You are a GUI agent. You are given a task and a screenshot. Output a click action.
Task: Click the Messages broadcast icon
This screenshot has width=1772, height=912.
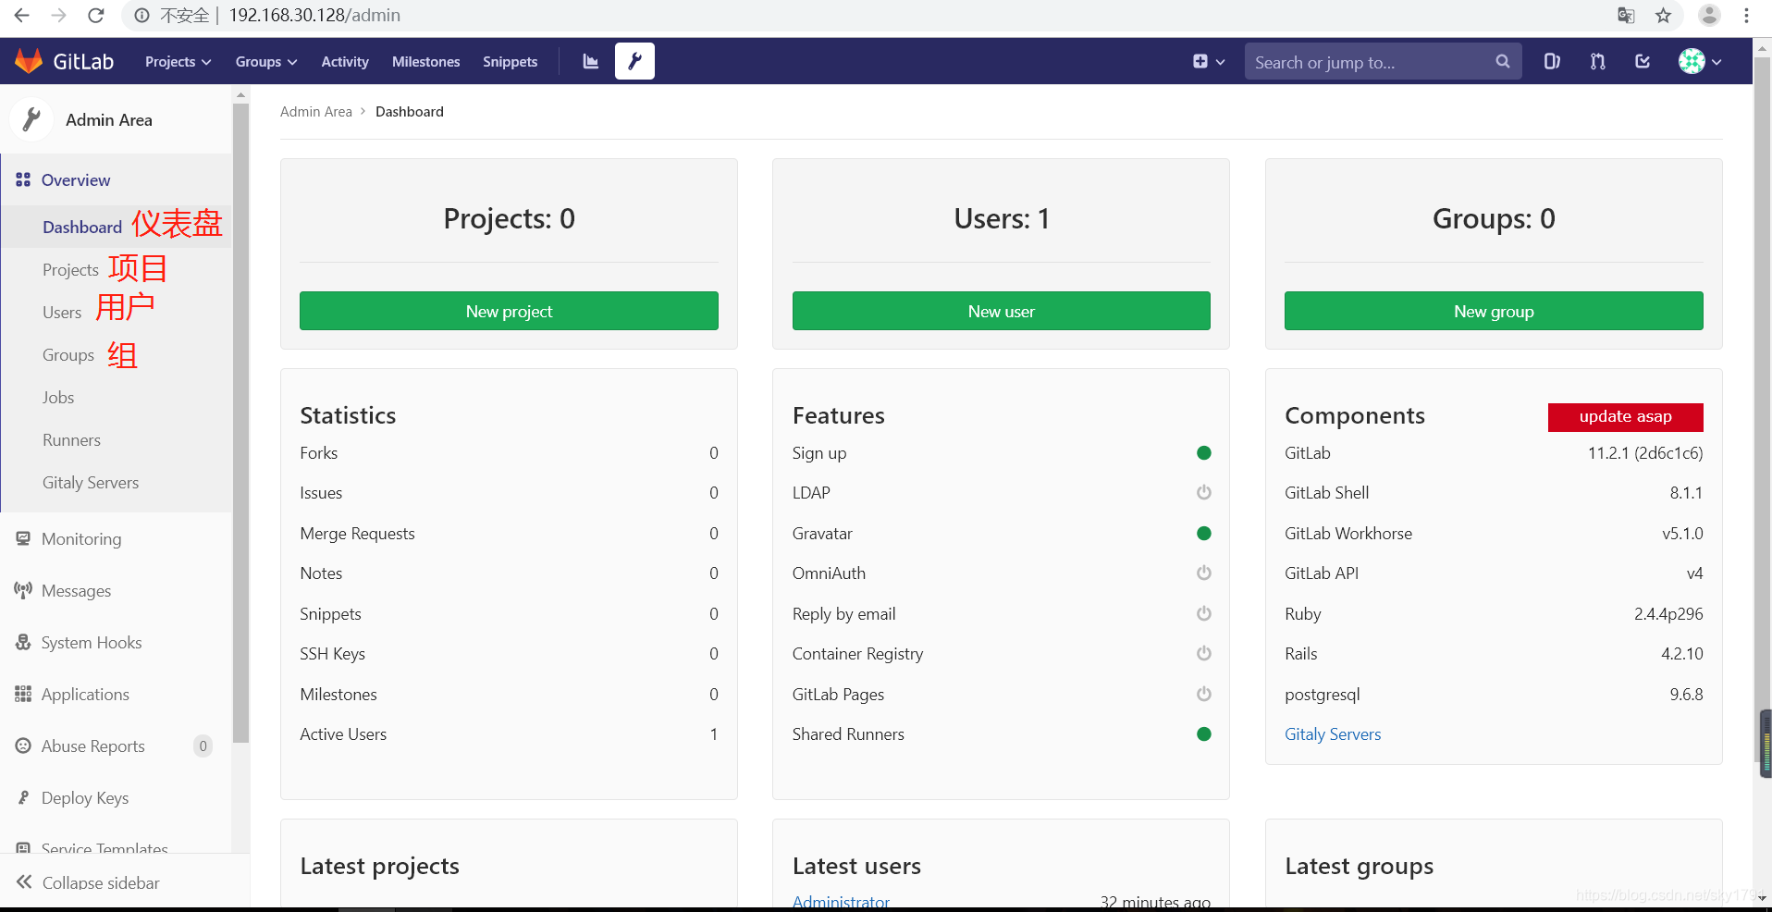pyautogui.click(x=23, y=590)
